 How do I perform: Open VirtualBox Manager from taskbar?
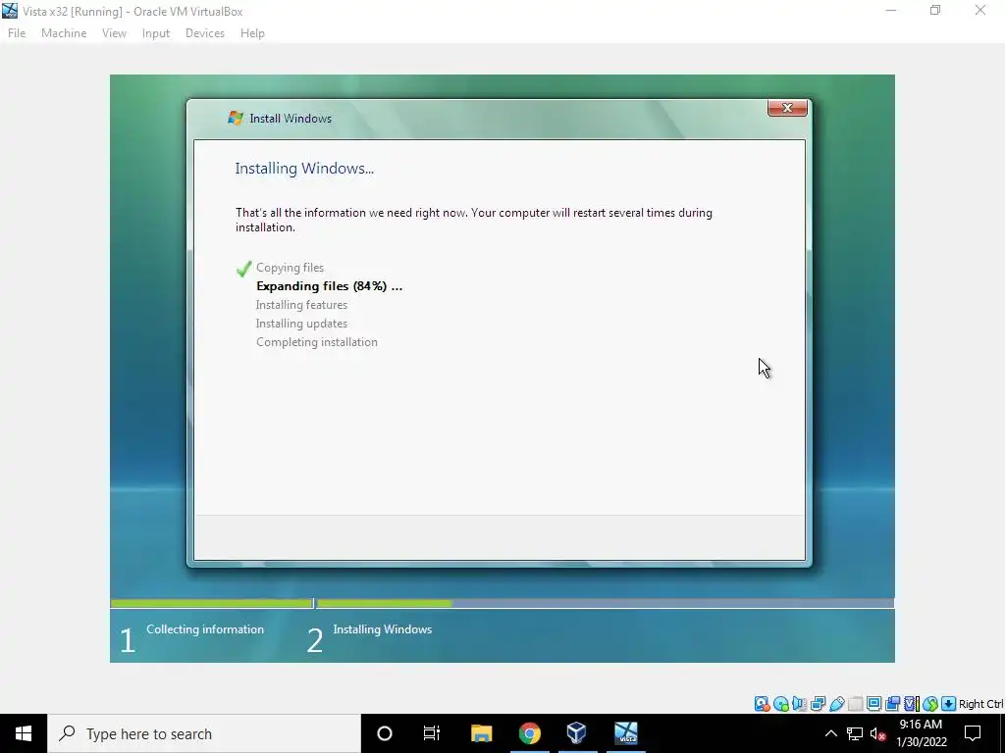pyautogui.click(x=576, y=733)
